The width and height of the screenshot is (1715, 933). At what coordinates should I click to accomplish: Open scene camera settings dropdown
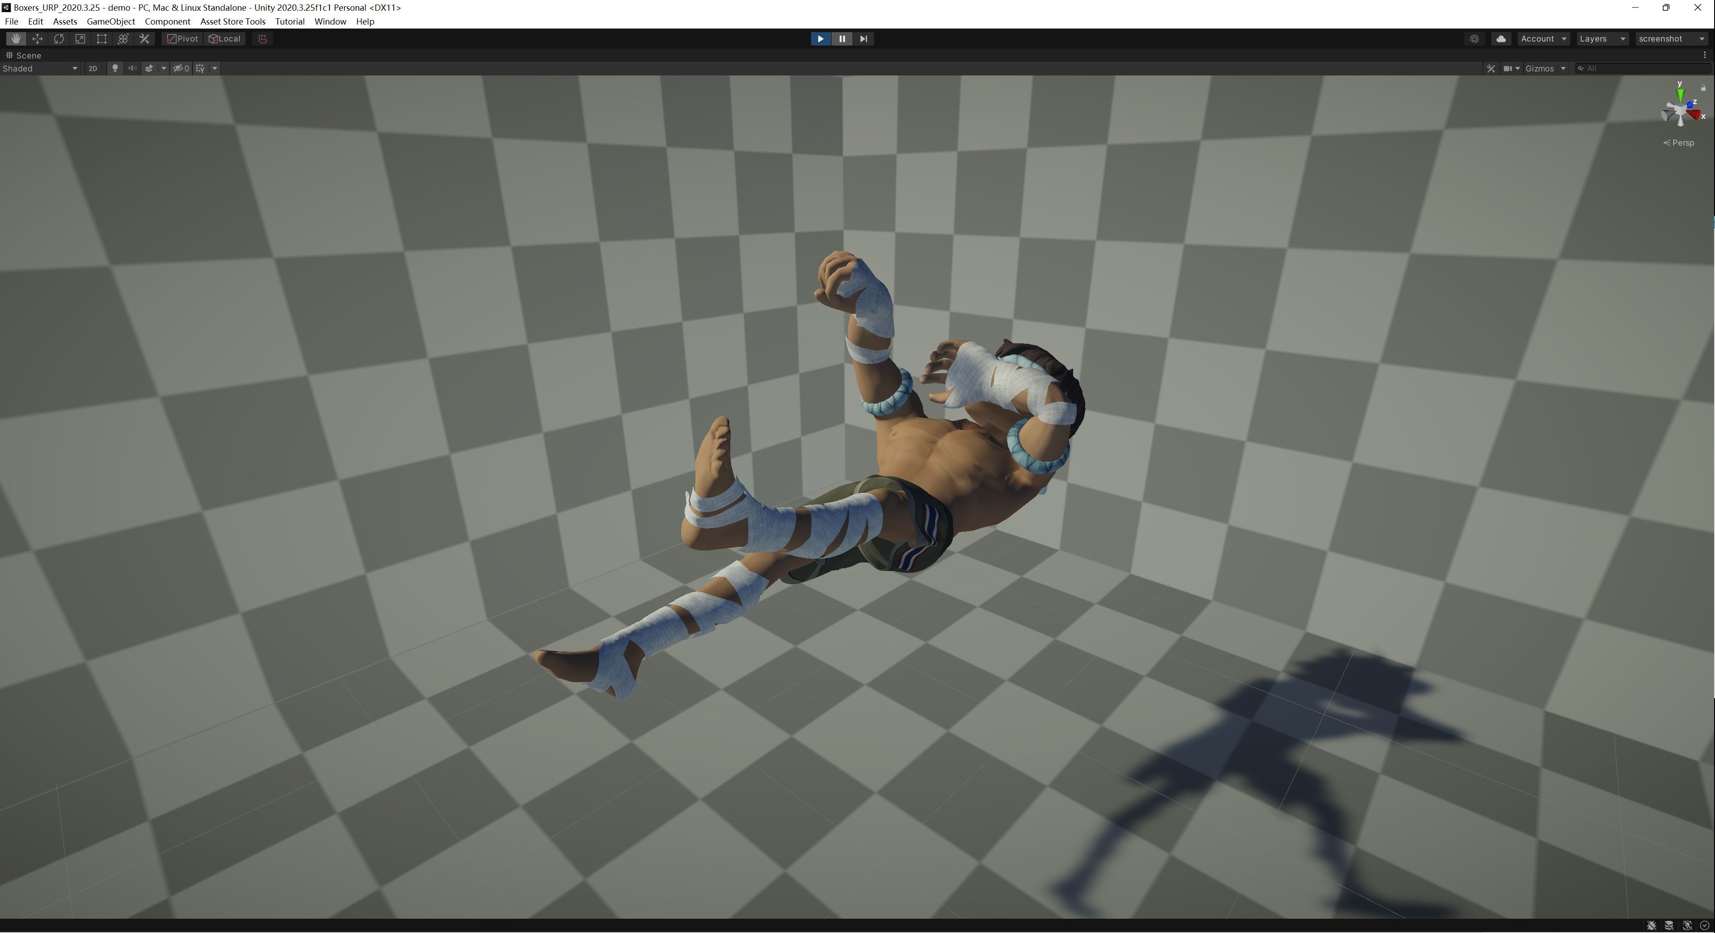(x=1511, y=68)
